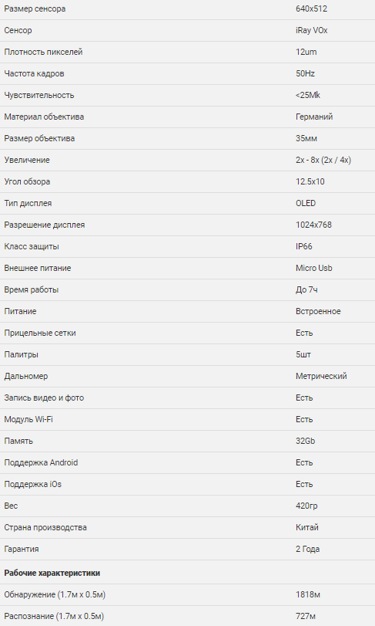Select the IP66 protection class value
The width and height of the screenshot is (375, 626).
[x=303, y=246]
